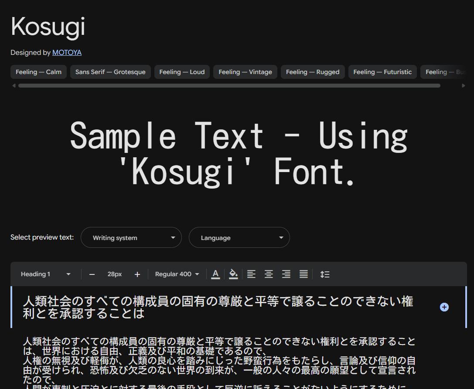
Task: Open the Heading 1 style dropdown
Action: tap(46, 274)
